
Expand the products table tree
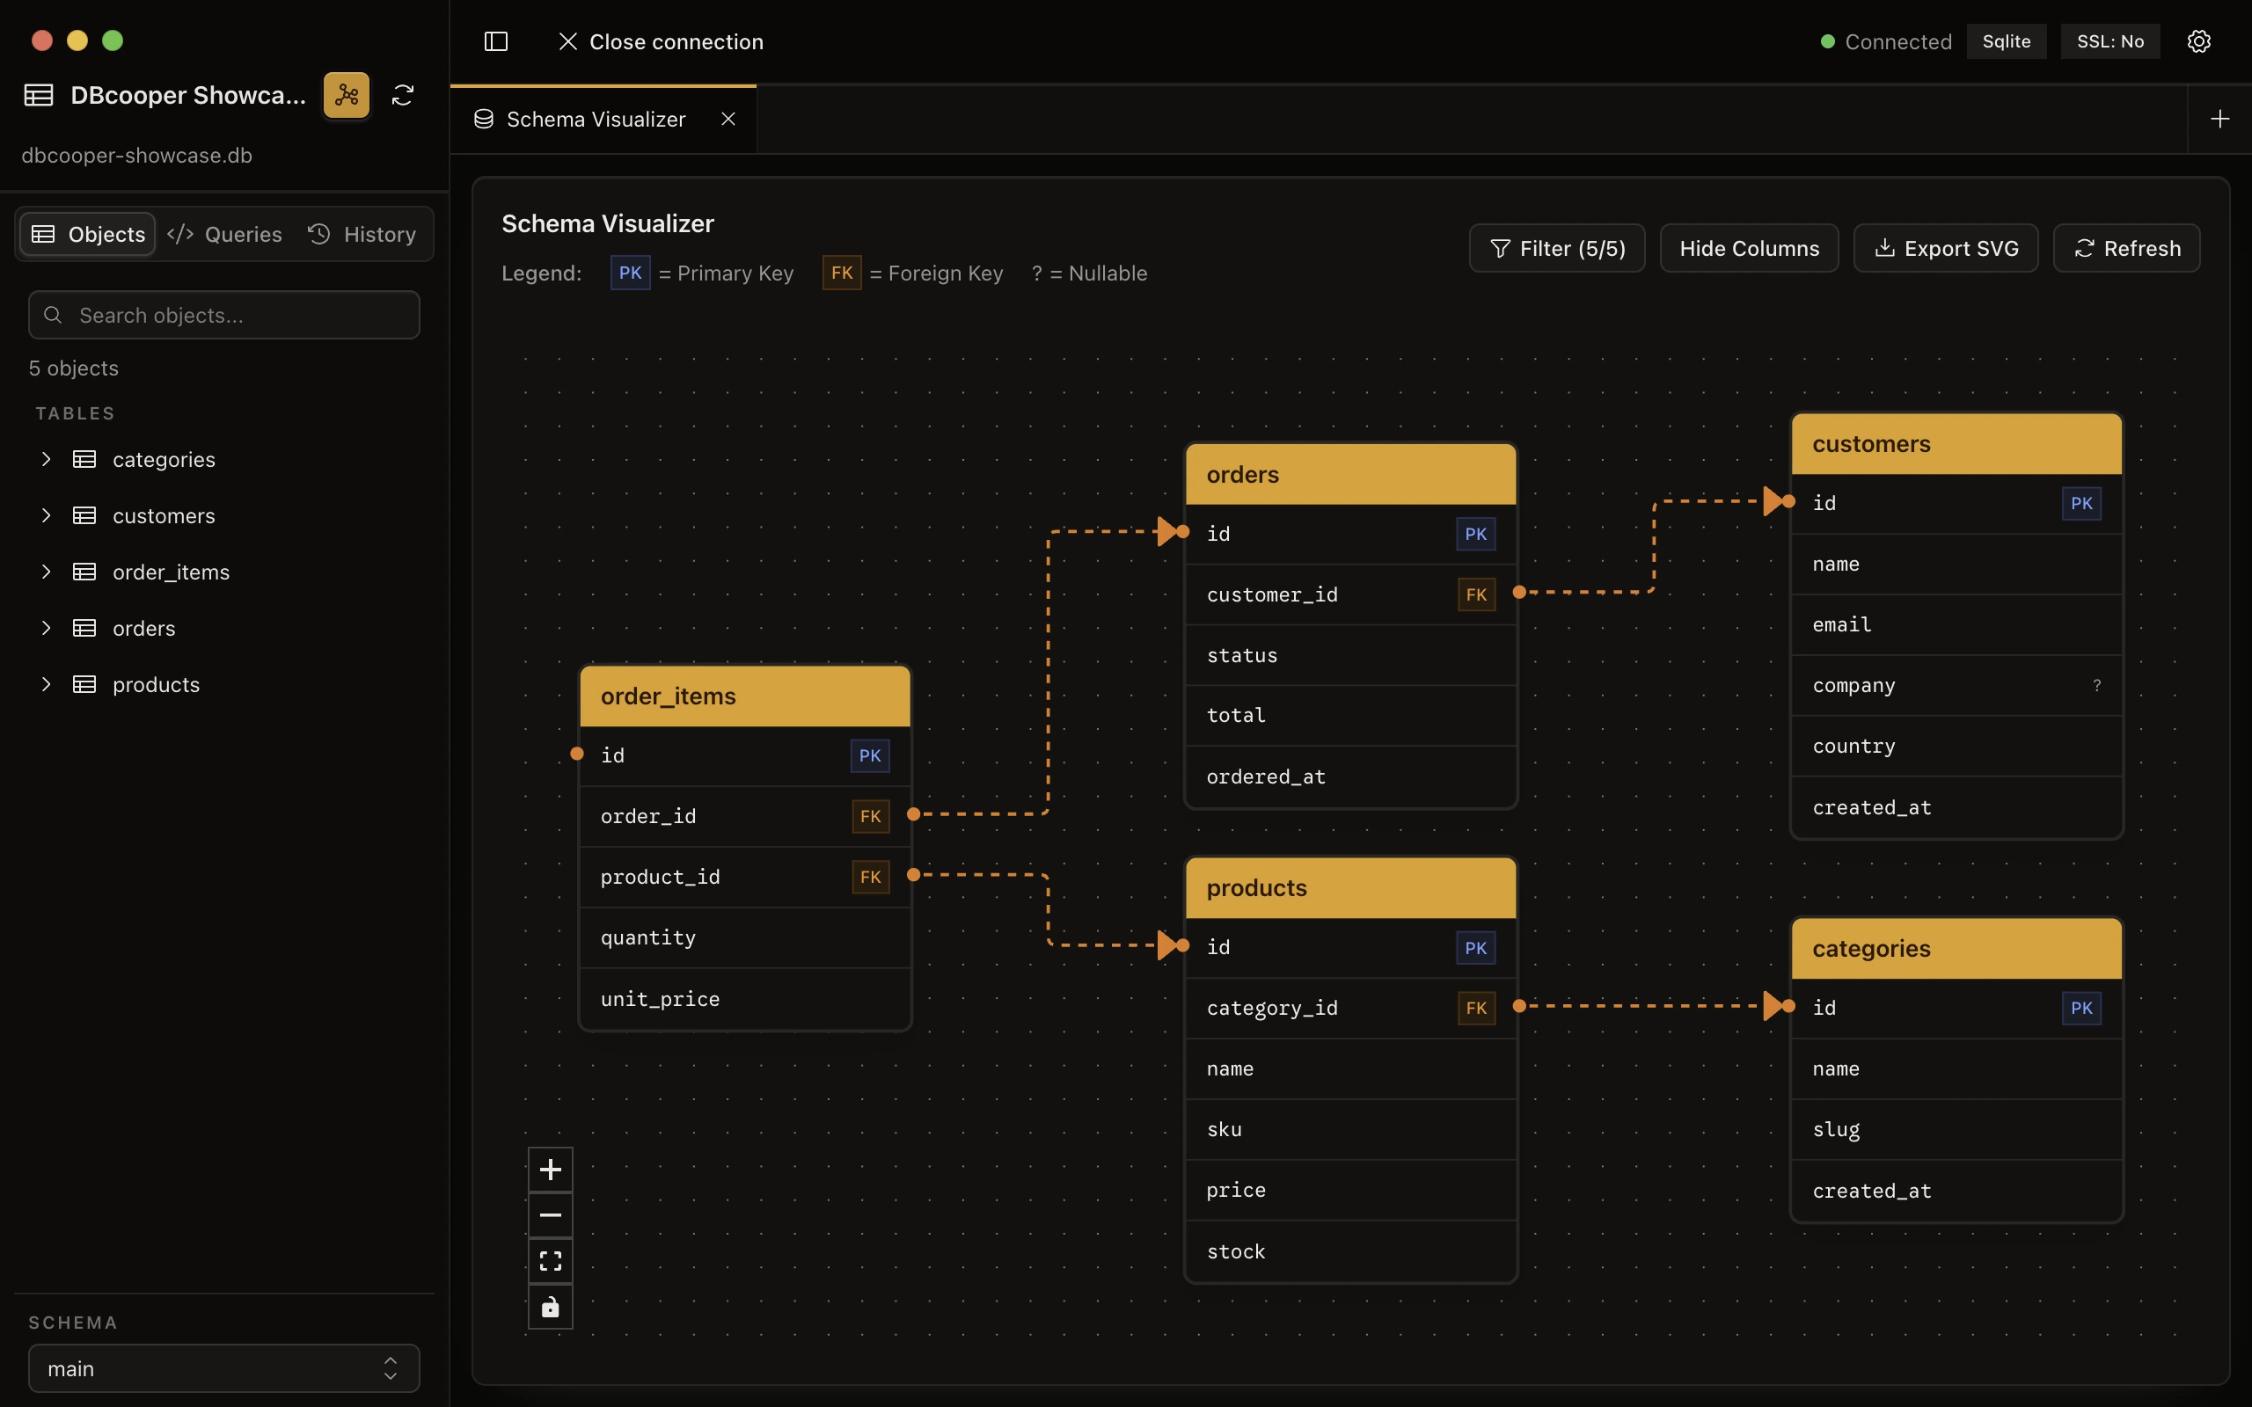pyautogui.click(x=46, y=685)
